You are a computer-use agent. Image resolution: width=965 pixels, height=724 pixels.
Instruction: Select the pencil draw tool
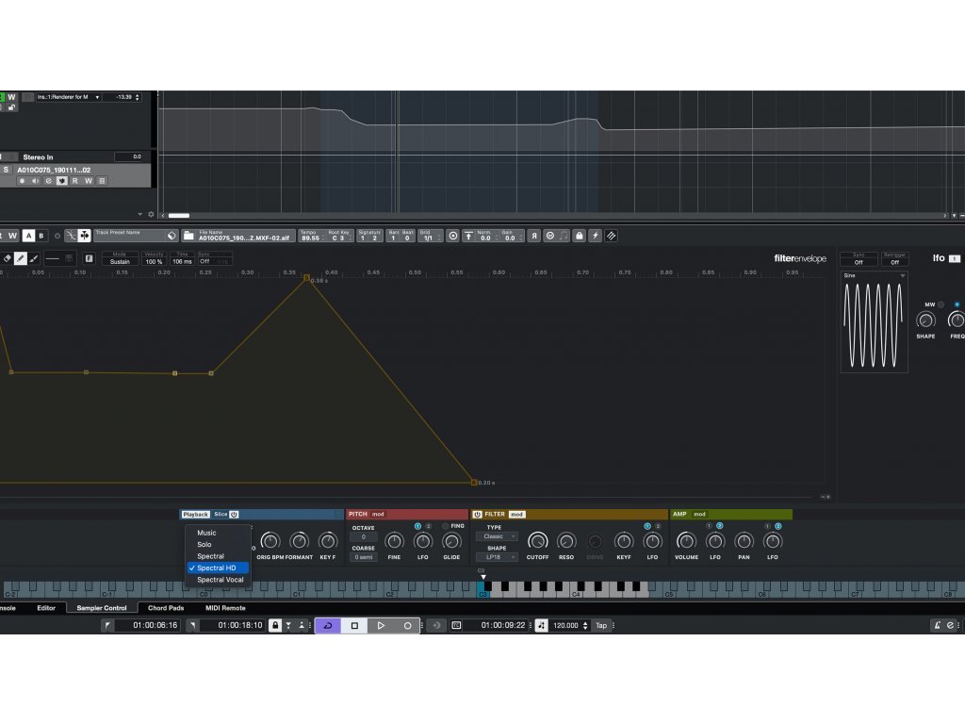click(x=20, y=257)
